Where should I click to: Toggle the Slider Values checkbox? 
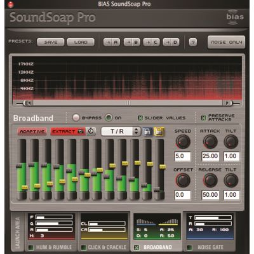140,118
